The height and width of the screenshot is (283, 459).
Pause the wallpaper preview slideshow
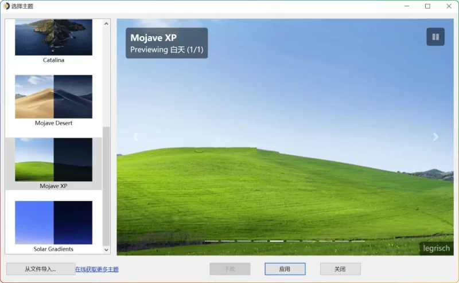(x=435, y=37)
